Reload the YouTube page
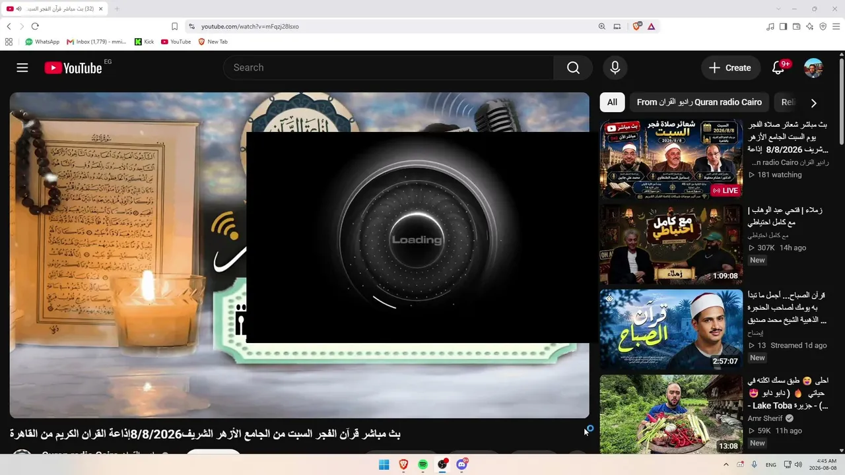Screen dimensions: 845x475 coord(35,26)
